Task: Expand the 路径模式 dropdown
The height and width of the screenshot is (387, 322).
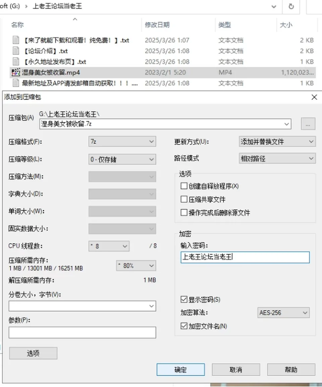Action: [277, 158]
